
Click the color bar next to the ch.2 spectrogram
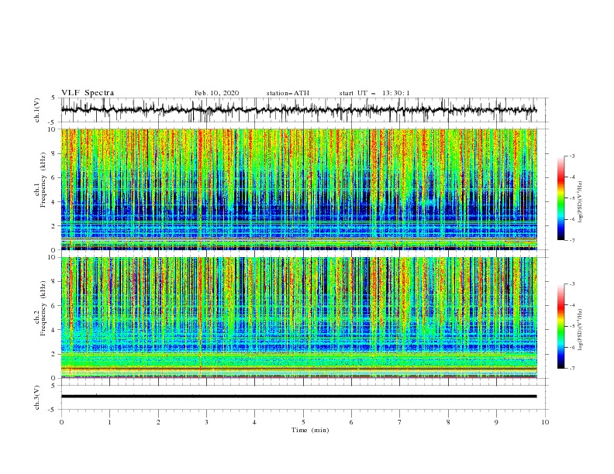pyautogui.click(x=561, y=326)
